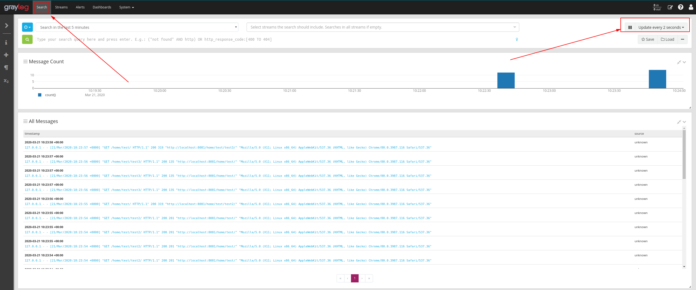Open the user profile icon
The image size is (696, 290).
tap(691, 7)
